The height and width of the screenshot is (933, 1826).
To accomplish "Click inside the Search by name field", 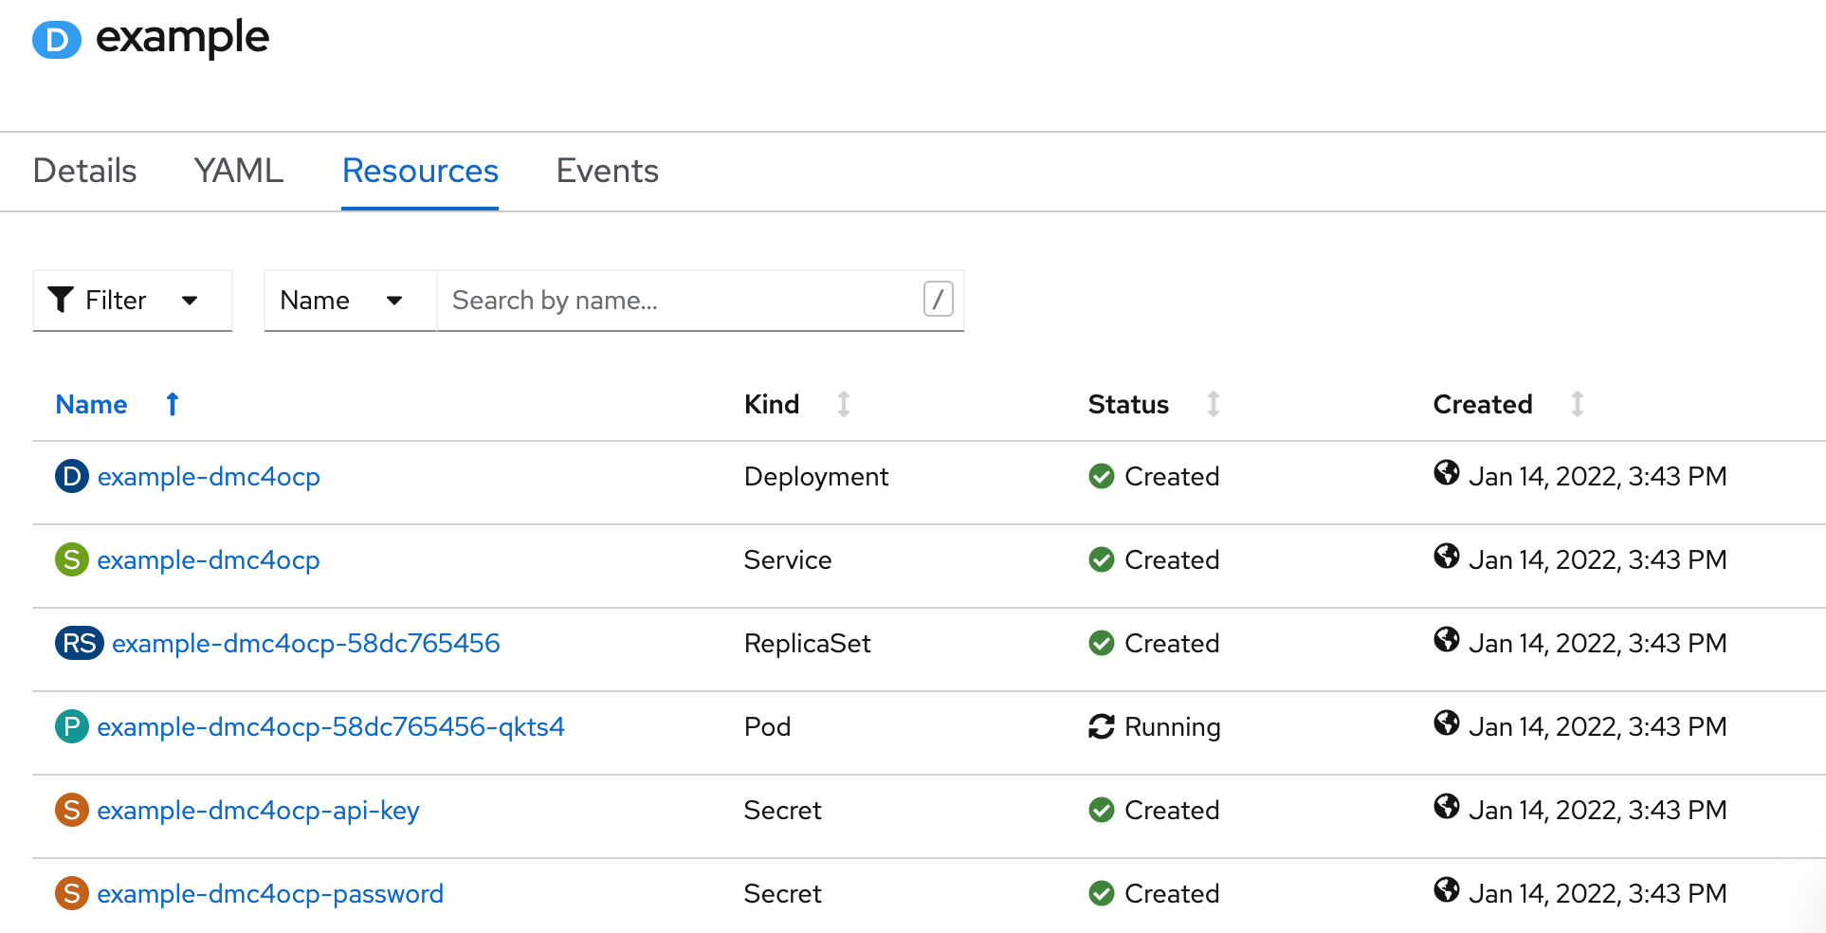I will coord(664,300).
